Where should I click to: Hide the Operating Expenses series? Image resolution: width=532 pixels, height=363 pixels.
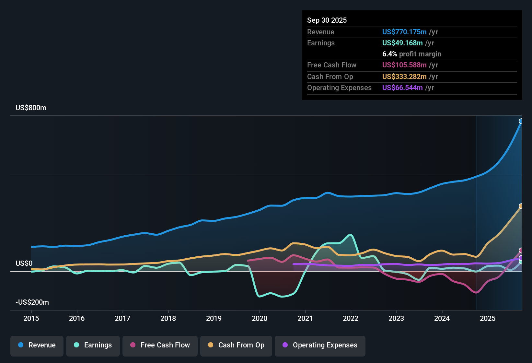(x=320, y=345)
